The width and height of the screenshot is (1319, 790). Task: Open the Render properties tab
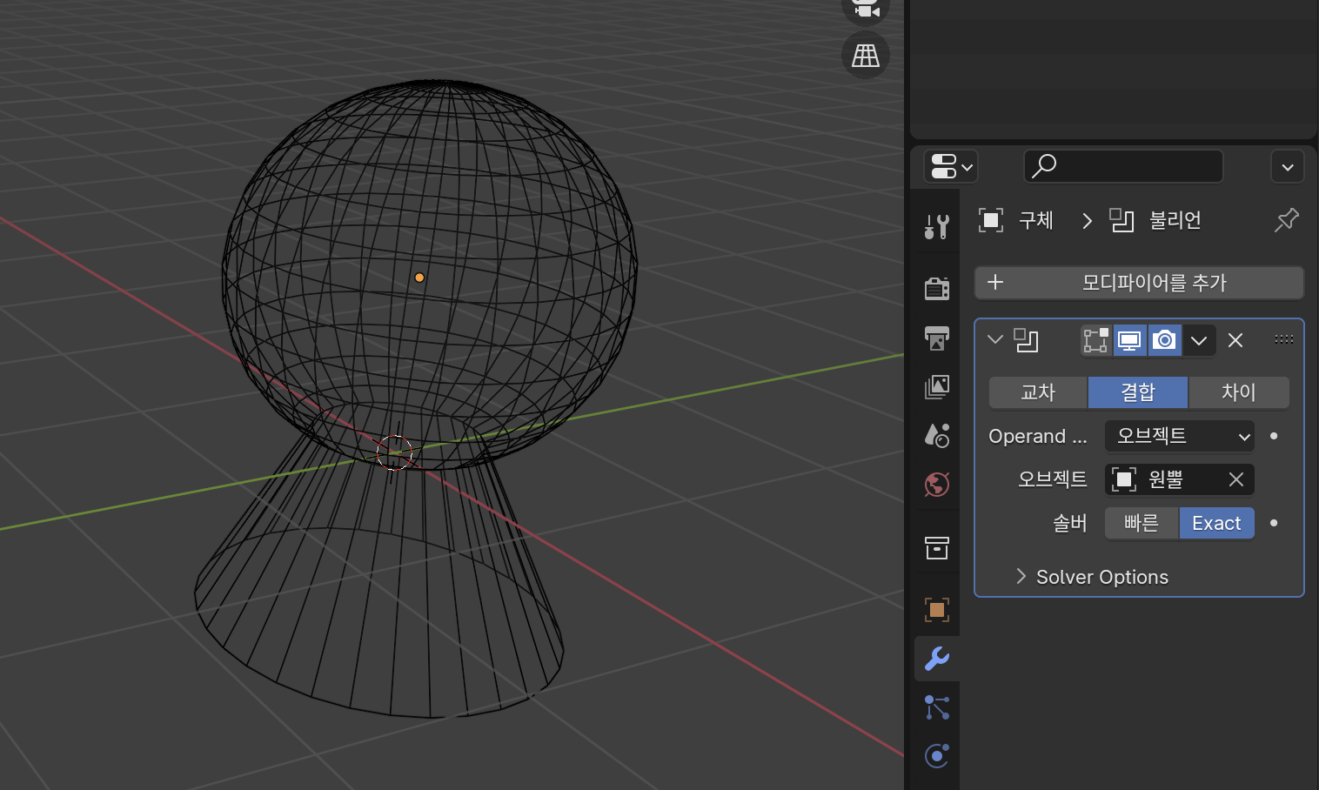coord(937,288)
